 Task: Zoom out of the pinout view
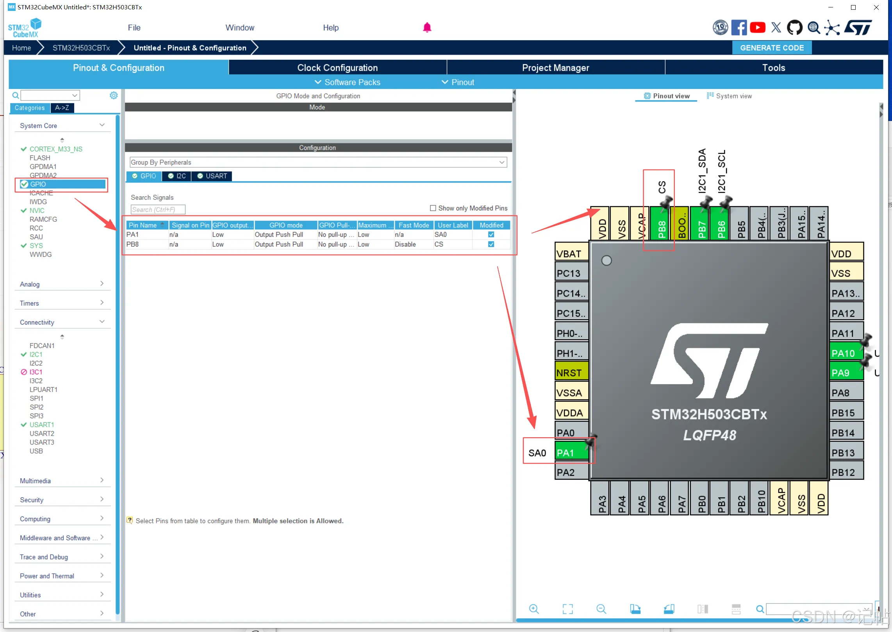coord(601,609)
